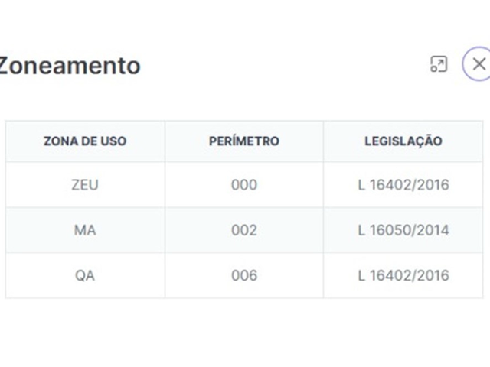Click empty area below the zoning table
The image size is (490, 367).
[243, 333]
